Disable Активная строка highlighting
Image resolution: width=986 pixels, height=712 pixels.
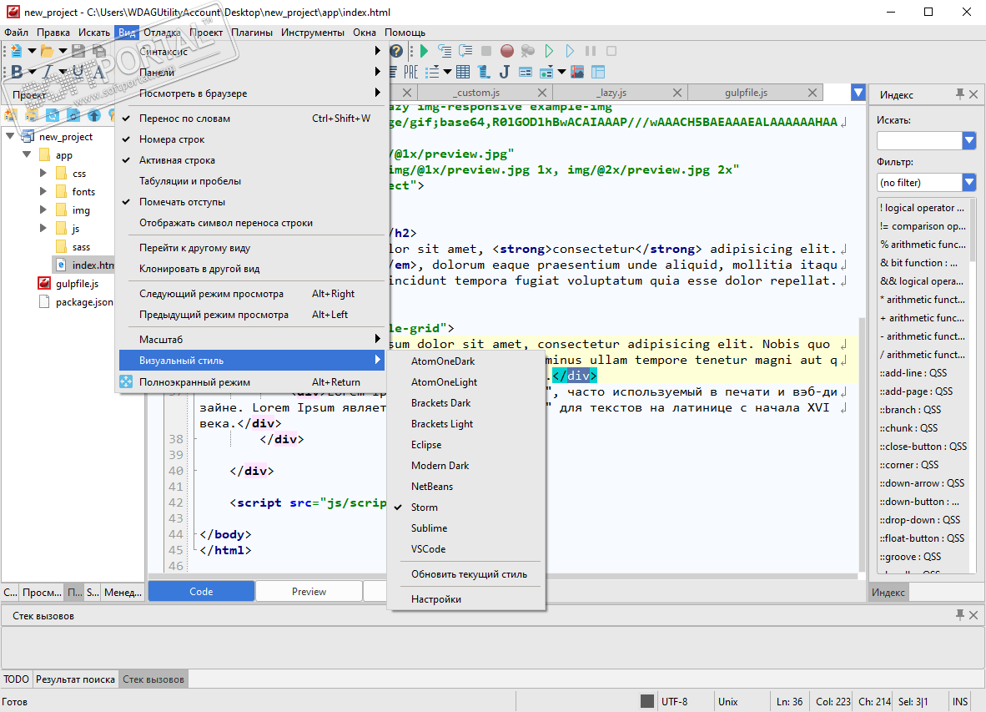(177, 160)
